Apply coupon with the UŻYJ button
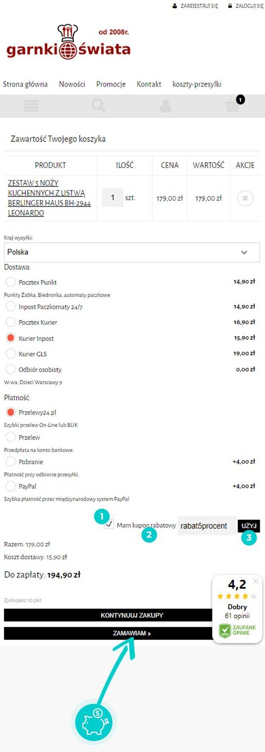Screen dimensions: 265x752 coord(249,526)
